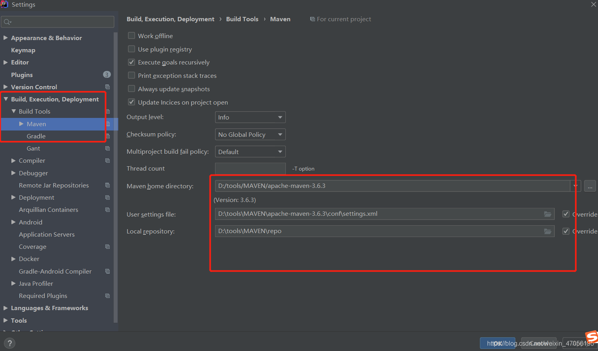Viewport: 598px width, 351px height.
Task: Open the Output level dropdown
Action: [250, 117]
